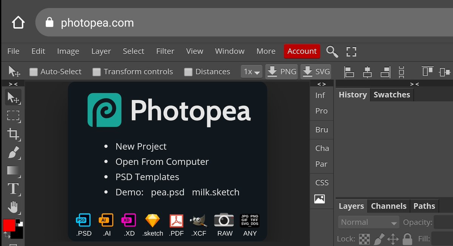Click the red Account button
The image size is (453, 246).
(302, 51)
